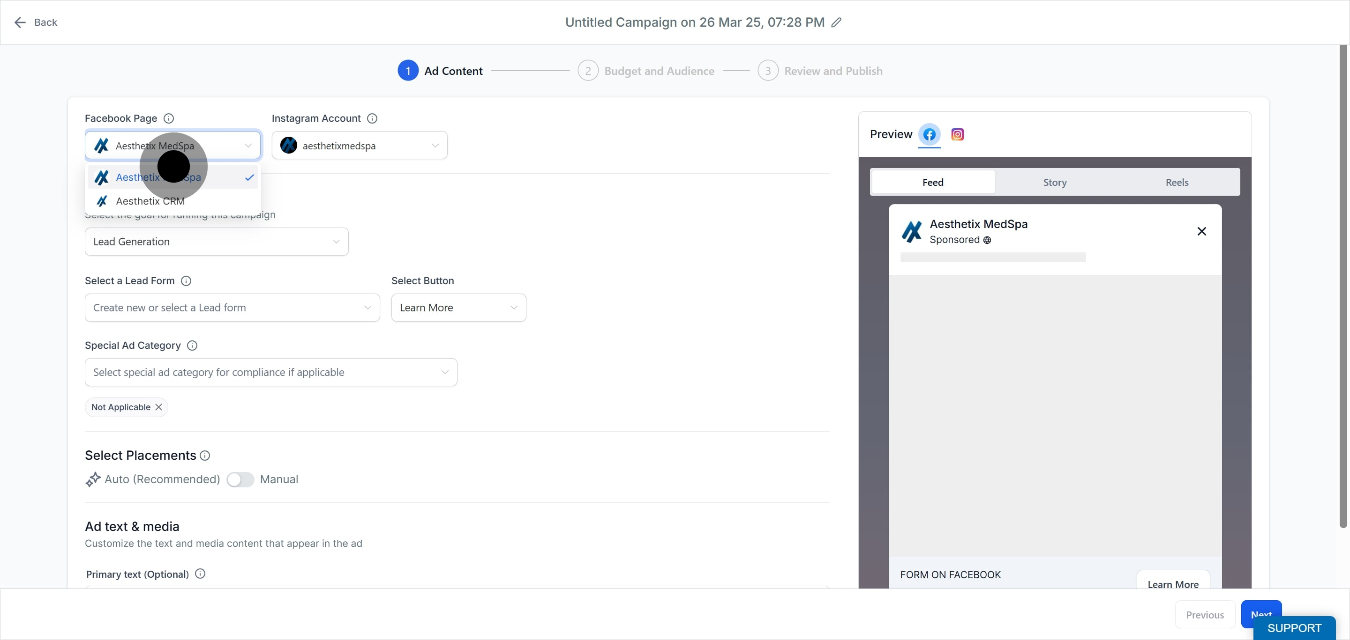Click info icon next to Special Ad Category
Viewport: 1350px width, 640px height.
click(x=192, y=346)
